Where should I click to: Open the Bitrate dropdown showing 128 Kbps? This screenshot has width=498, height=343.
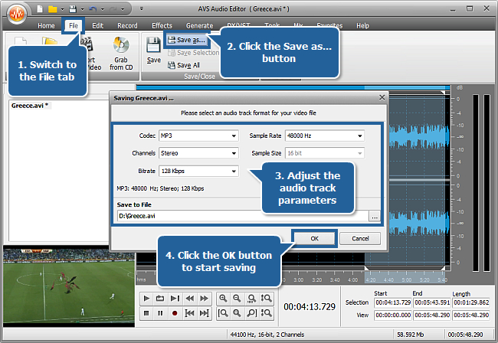[x=198, y=171]
